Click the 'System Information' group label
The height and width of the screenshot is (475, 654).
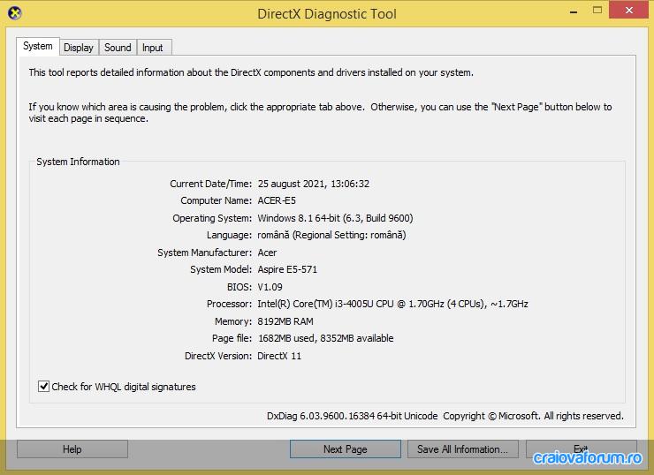click(x=78, y=162)
